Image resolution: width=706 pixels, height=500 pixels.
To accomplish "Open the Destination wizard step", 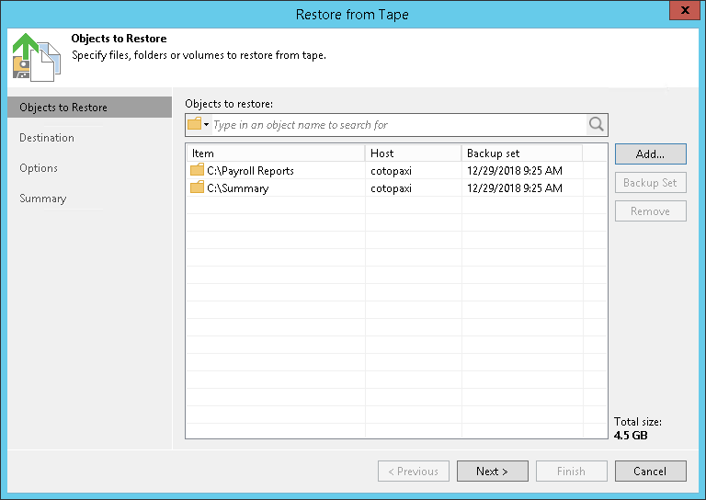I will (x=47, y=138).
